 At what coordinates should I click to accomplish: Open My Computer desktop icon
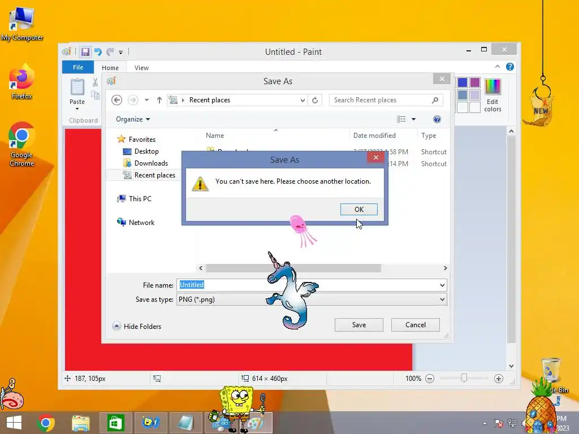pyautogui.click(x=22, y=24)
